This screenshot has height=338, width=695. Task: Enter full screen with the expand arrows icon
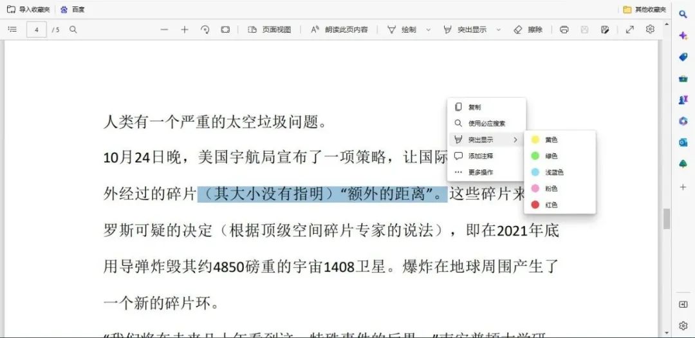tap(629, 30)
